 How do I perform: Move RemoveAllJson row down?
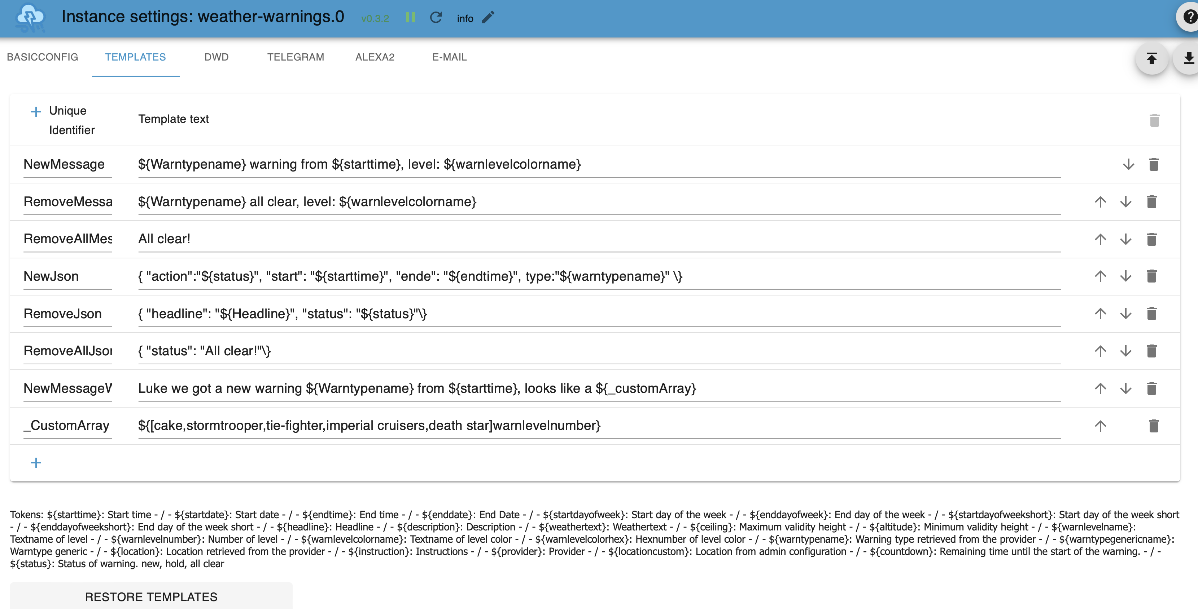point(1125,351)
